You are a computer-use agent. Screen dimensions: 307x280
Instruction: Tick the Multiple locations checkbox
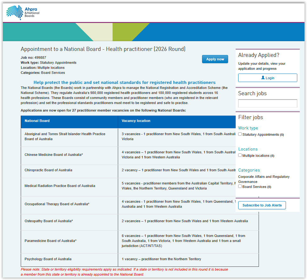pos(240,155)
